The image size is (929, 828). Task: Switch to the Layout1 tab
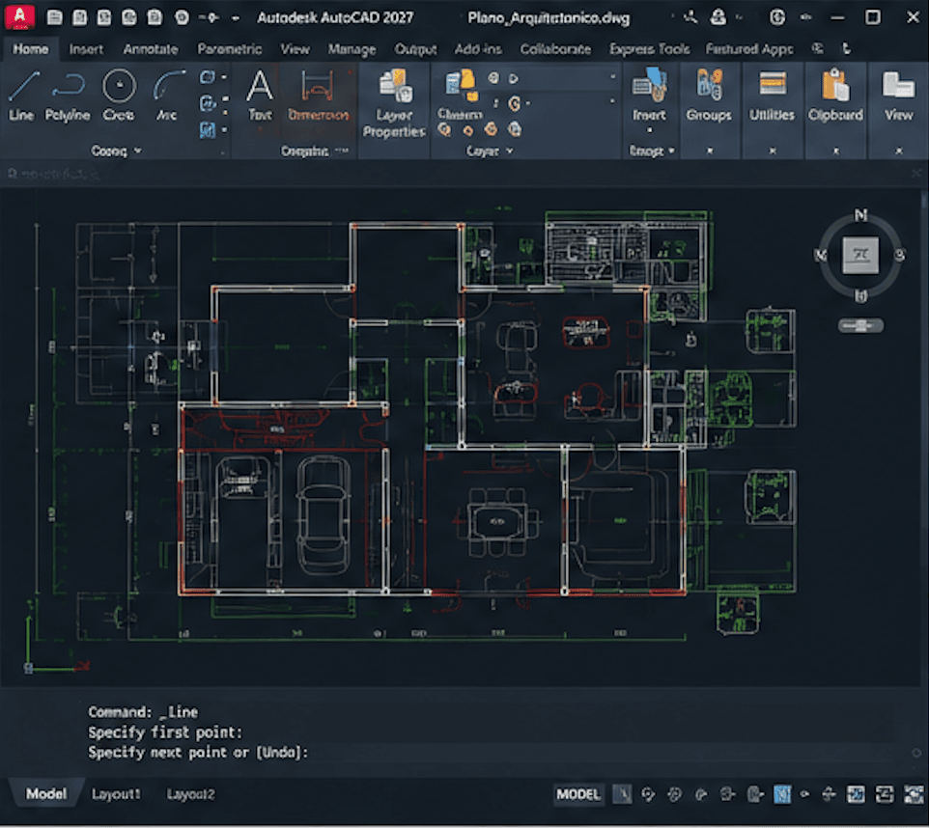click(116, 794)
